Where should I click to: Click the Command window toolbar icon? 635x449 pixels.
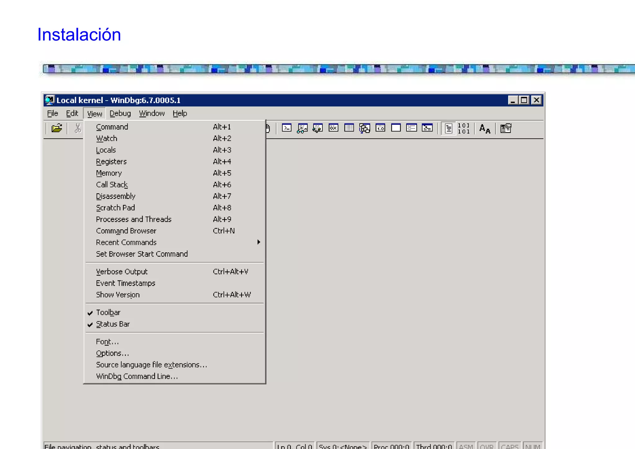286,128
